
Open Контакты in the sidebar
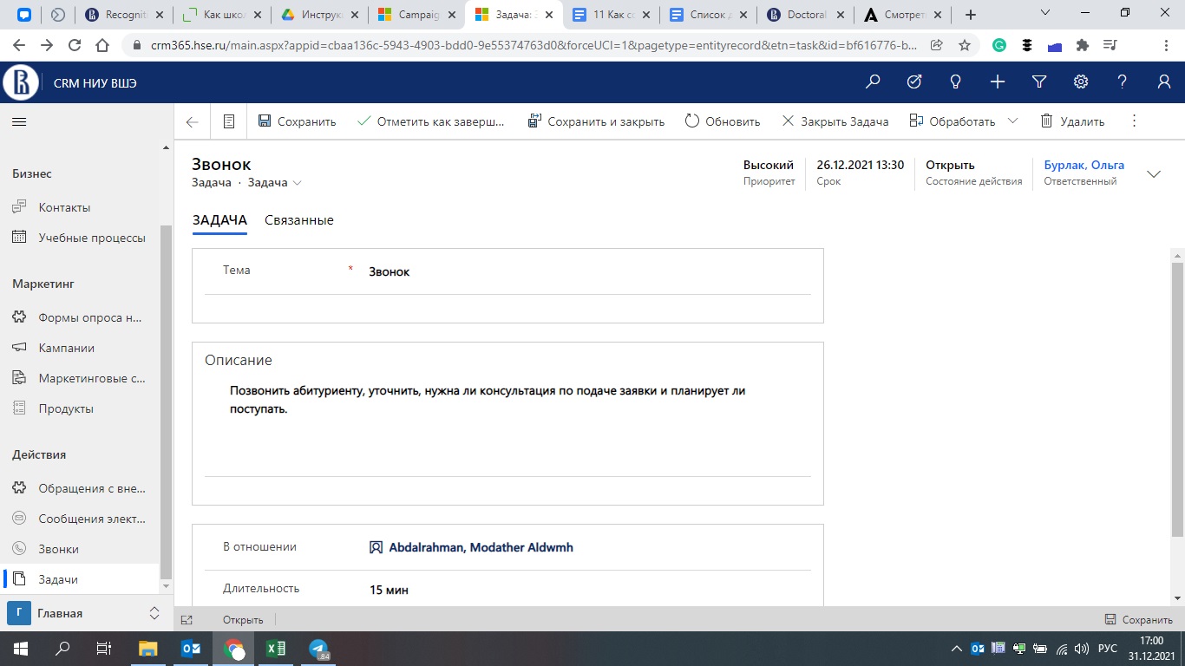[x=64, y=207]
